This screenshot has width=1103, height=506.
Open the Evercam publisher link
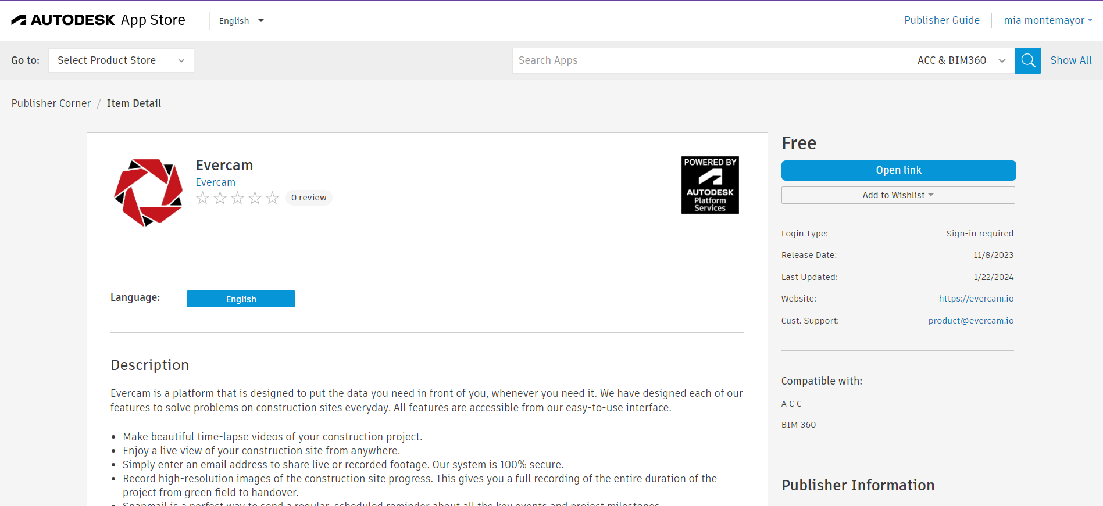click(216, 182)
